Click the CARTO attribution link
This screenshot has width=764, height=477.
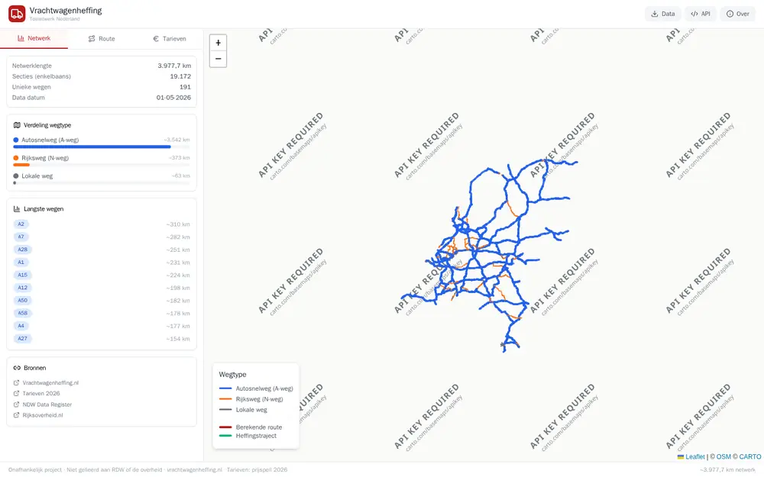pos(750,456)
